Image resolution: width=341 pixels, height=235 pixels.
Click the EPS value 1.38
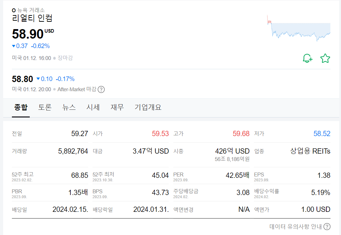(324, 175)
